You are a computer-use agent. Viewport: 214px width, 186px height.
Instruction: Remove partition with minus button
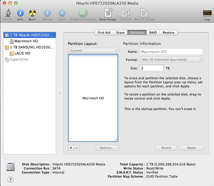click(x=76, y=148)
